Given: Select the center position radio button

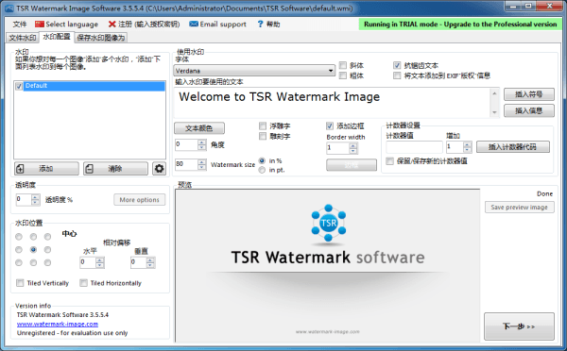Looking at the screenshot, I should point(33,249).
